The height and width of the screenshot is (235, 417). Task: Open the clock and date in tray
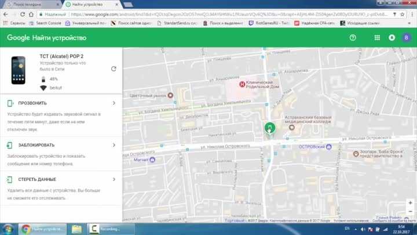click(x=401, y=229)
